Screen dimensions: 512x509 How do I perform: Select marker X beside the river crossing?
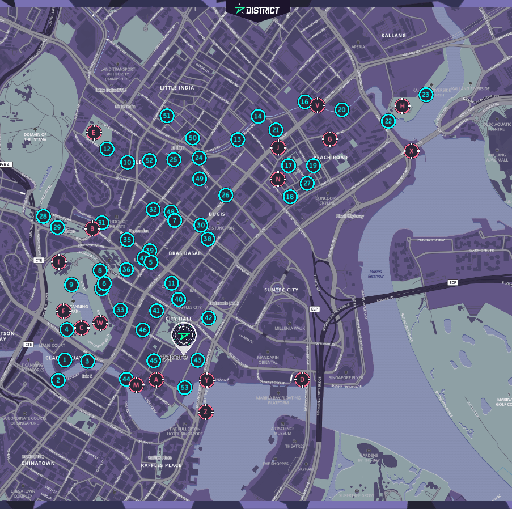click(411, 151)
